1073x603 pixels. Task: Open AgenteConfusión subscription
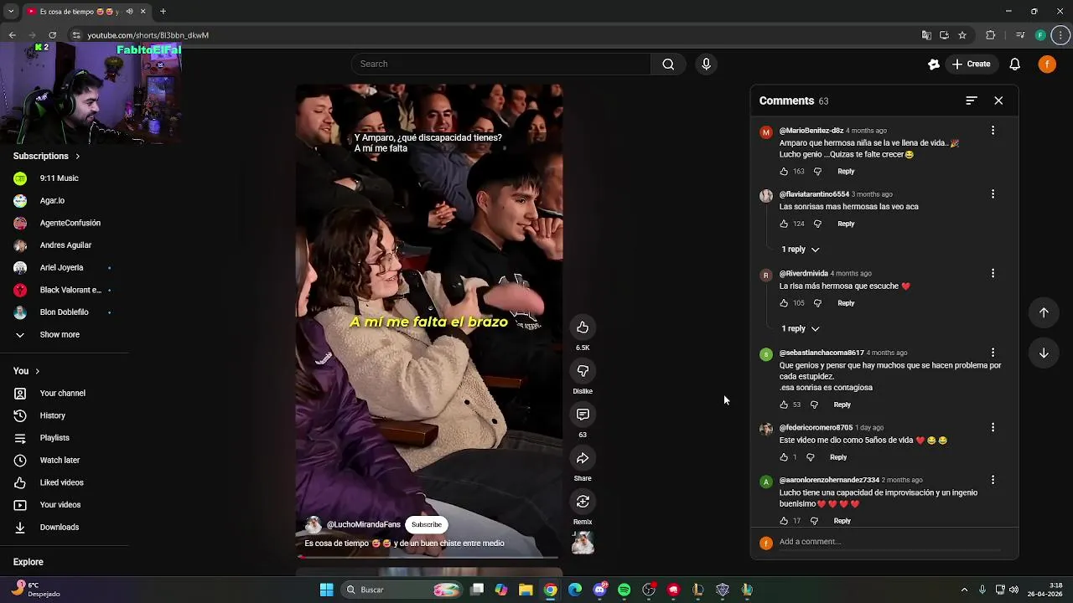(x=70, y=223)
